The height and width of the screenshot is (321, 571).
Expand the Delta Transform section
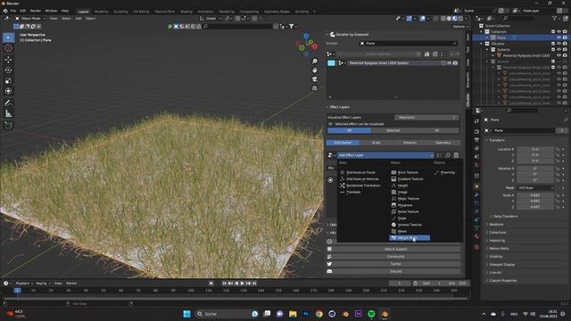(x=505, y=216)
